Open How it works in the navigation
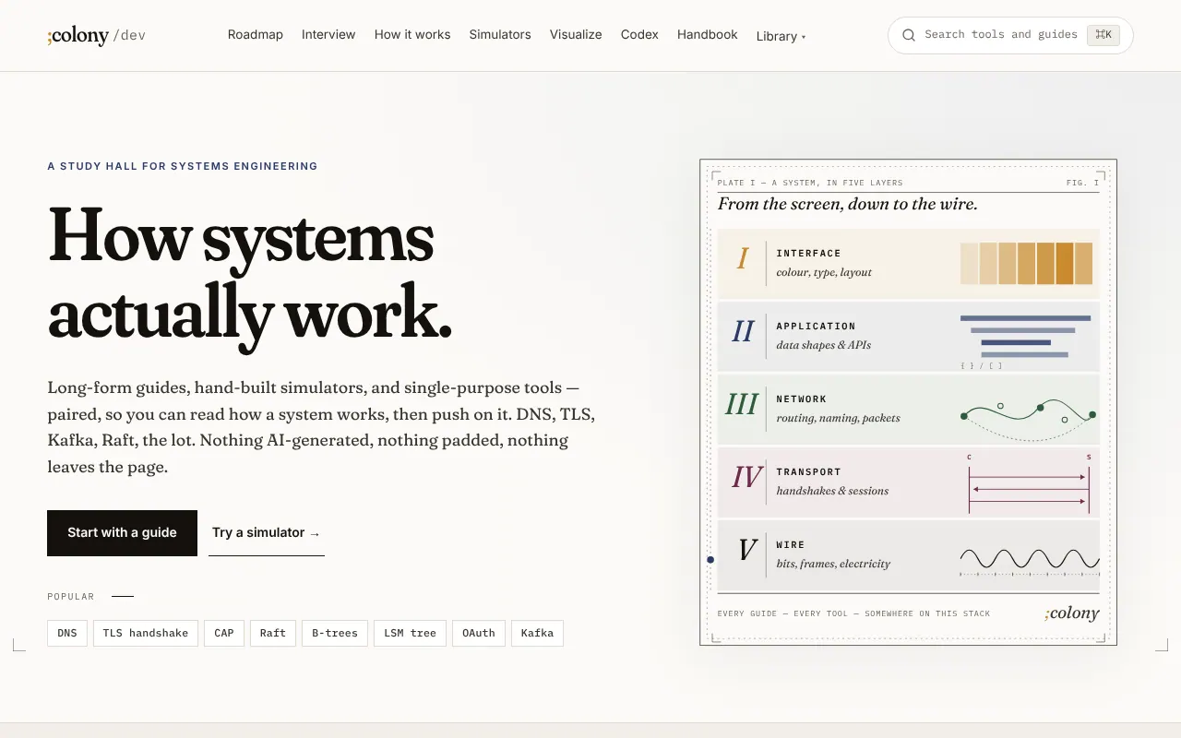The width and height of the screenshot is (1181, 738). click(x=412, y=35)
